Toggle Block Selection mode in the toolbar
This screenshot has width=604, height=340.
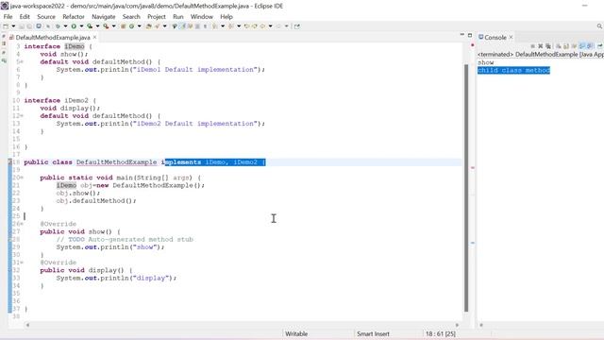point(197,26)
